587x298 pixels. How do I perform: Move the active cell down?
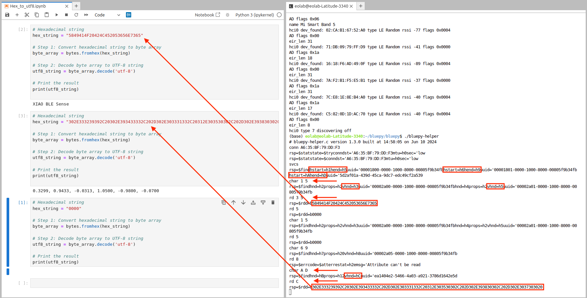(x=243, y=202)
